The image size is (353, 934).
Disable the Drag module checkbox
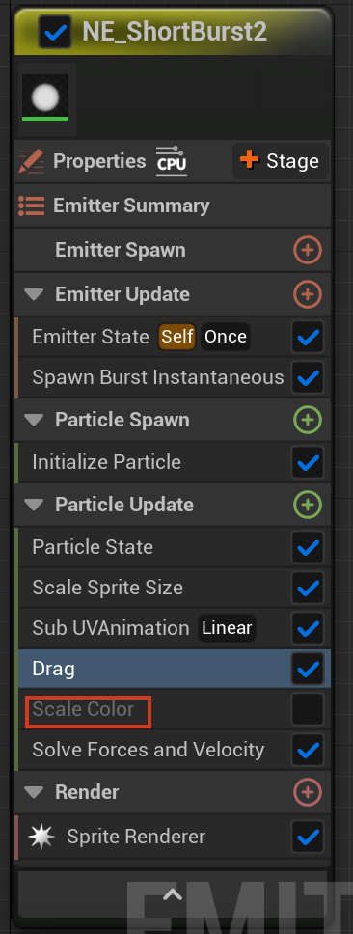[x=307, y=669]
